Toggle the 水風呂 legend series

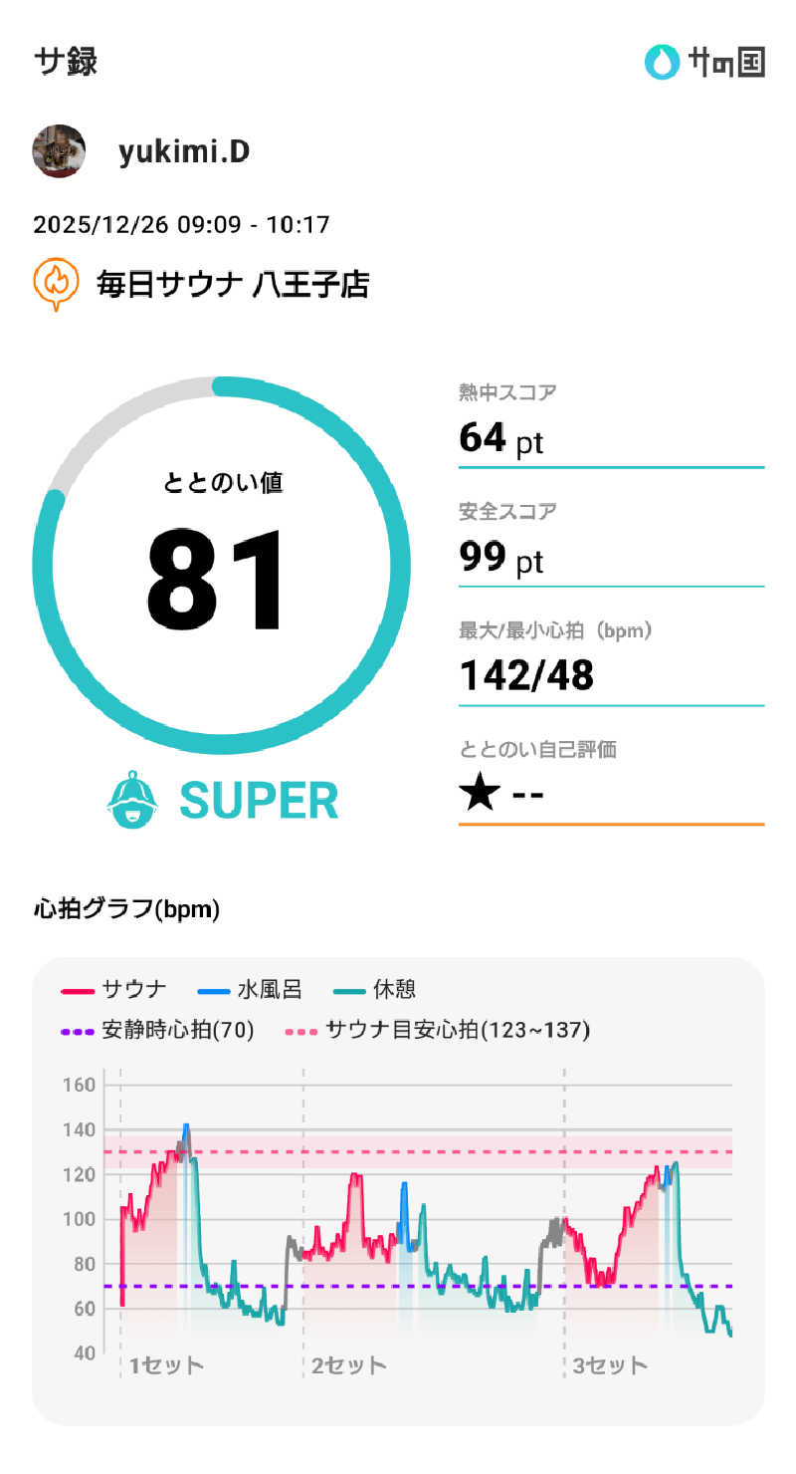coord(250,990)
